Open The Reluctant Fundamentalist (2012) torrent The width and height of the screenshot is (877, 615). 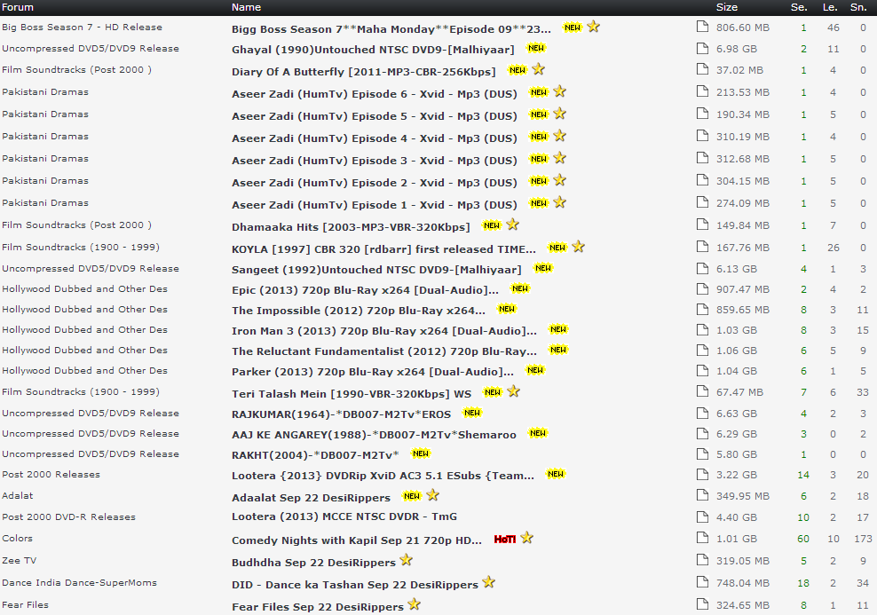point(384,351)
